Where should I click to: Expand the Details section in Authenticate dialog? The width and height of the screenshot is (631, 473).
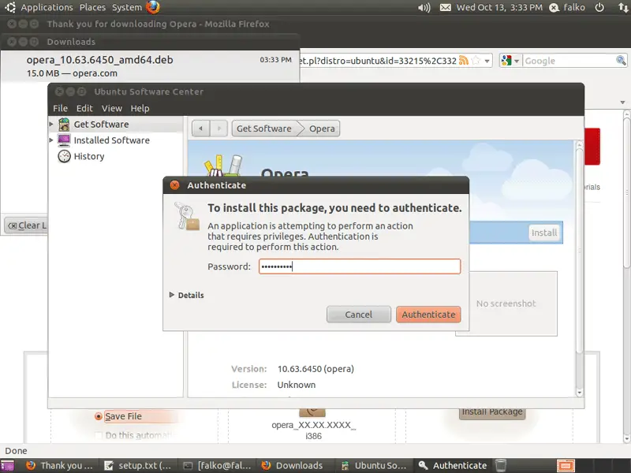[x=187, y=295]
